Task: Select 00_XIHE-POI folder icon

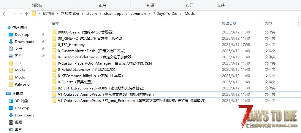Action: (x=54, y=38)
